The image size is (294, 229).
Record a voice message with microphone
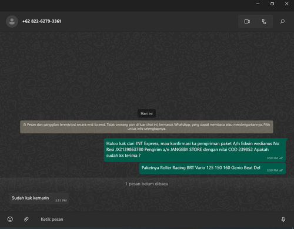point(283,219)
